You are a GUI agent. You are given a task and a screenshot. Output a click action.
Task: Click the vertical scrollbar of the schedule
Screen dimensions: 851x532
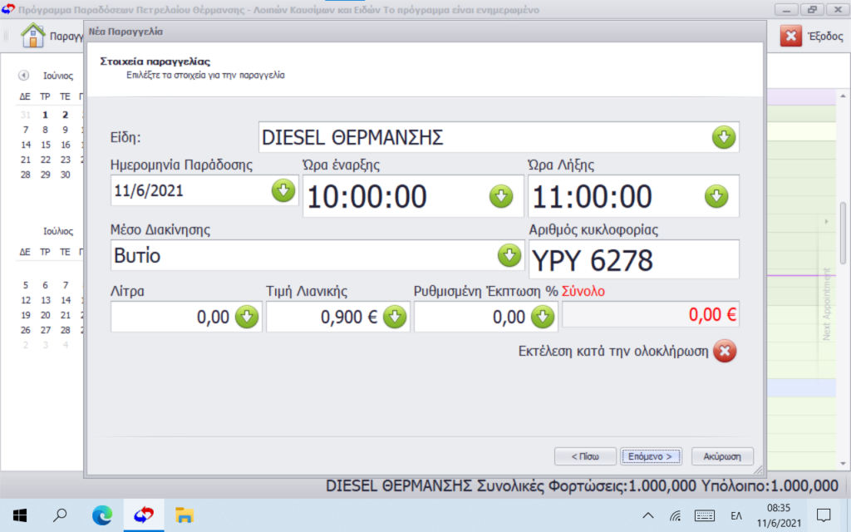[x=843, y=234]
